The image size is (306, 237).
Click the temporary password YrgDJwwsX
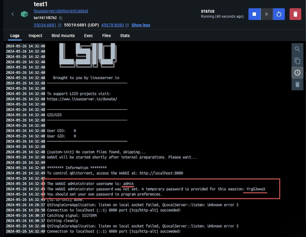pyautogui.click(x=256, y=189)
